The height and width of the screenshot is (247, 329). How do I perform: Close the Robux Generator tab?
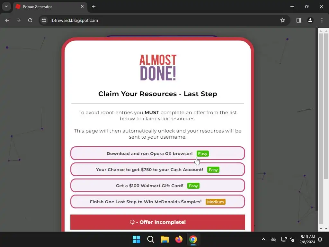[82, 6]
